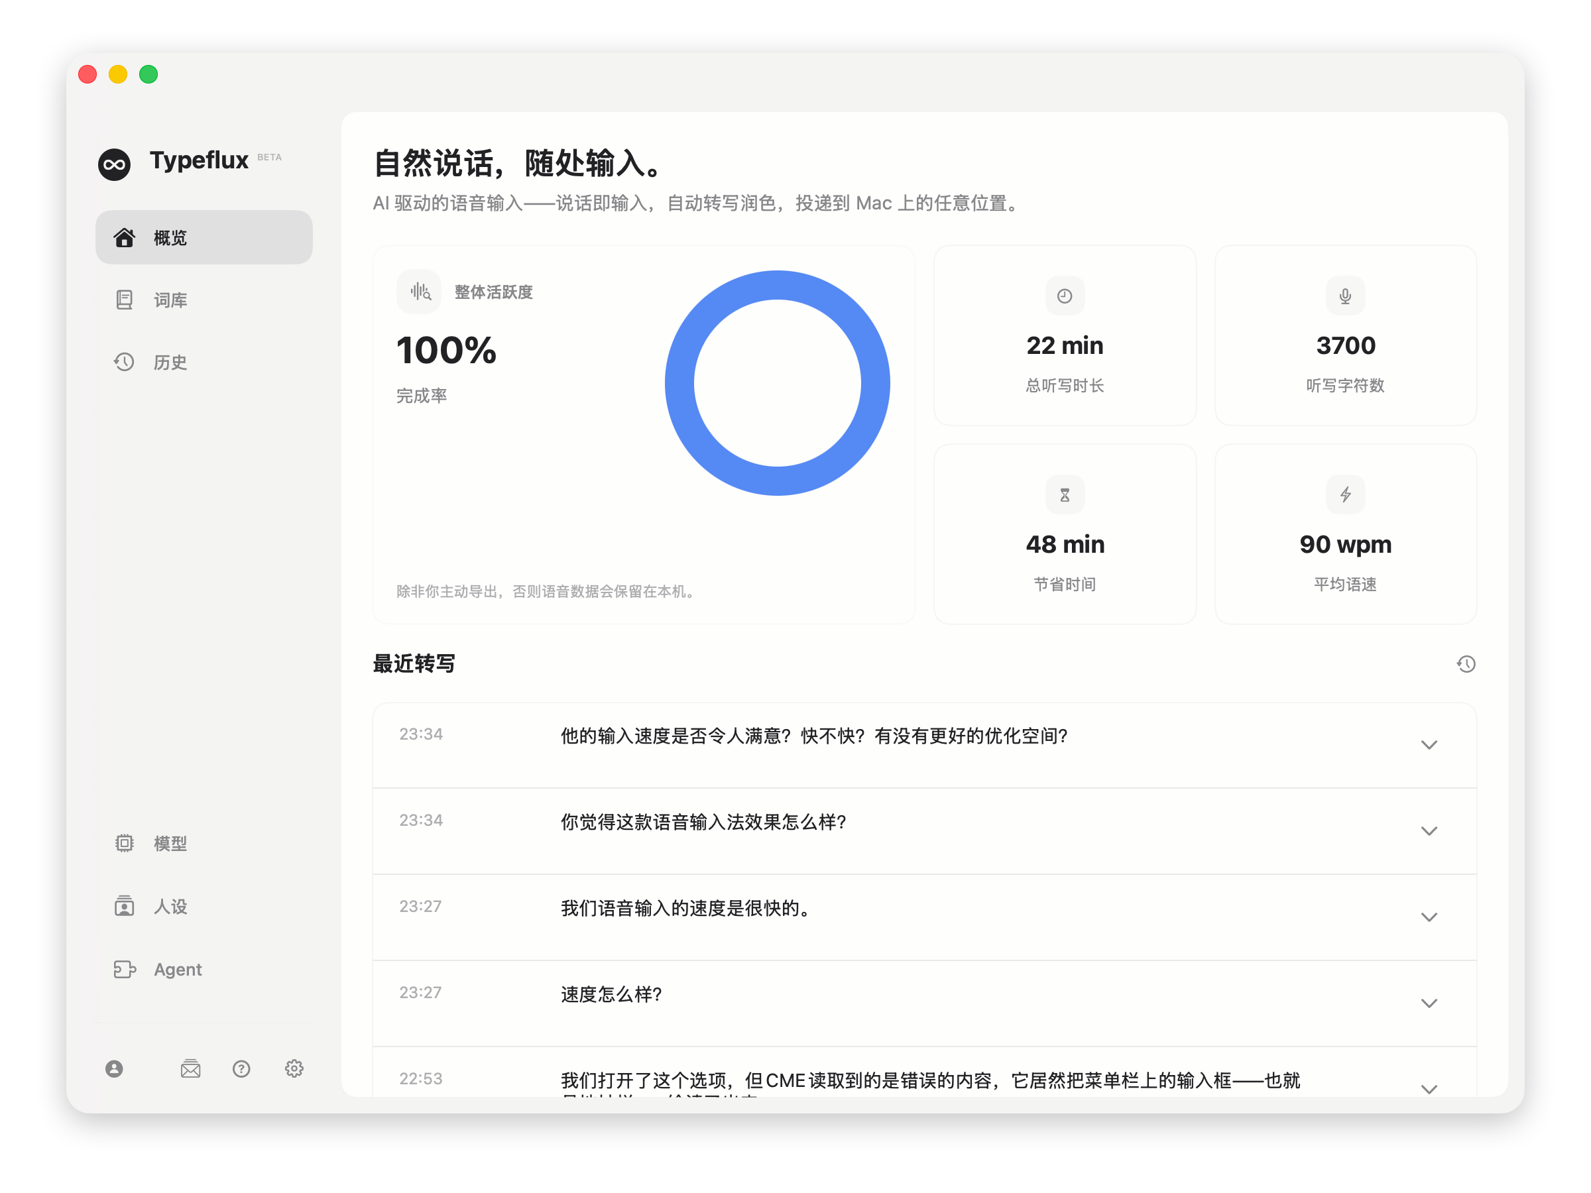This screenshot has height=1193, width=1591.
Task: Open settings gear icon in sidebar
Action: click(x=294, y=1068)
